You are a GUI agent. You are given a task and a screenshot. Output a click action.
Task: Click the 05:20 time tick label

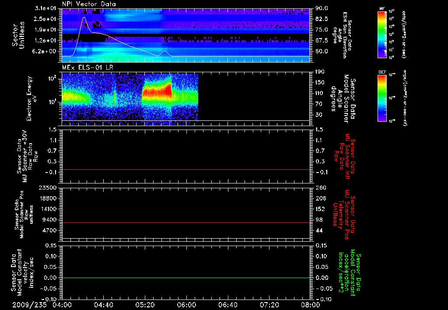pos(145,305)
